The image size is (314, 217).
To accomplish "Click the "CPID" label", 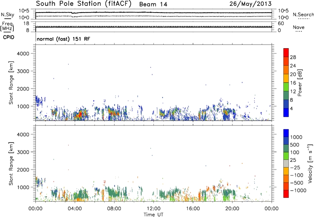I will pyautogui.click(x=9, y=37).
